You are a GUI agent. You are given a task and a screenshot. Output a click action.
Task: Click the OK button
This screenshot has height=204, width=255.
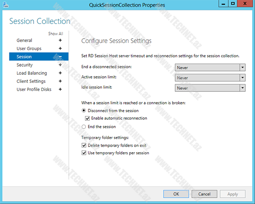pos(176,194)
